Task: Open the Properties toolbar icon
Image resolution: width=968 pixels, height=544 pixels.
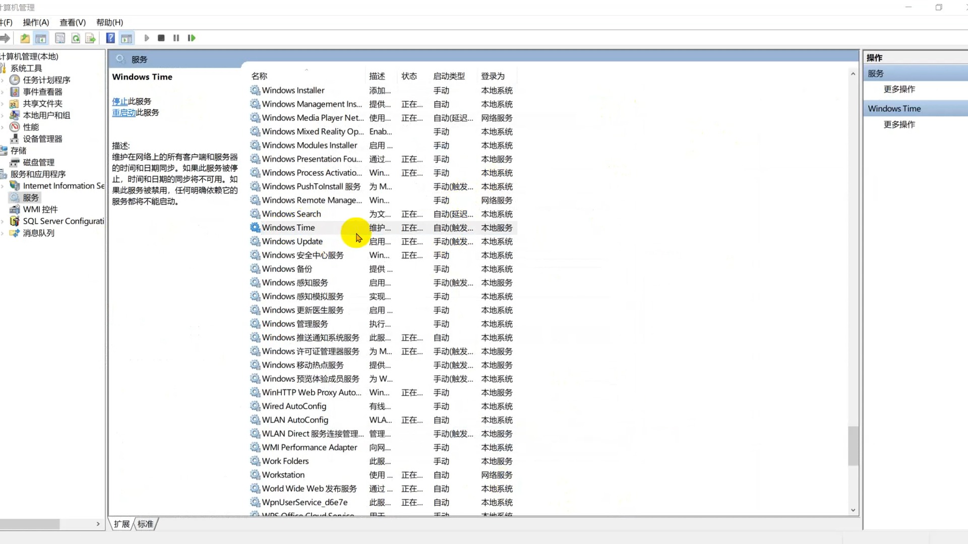Action: point(60,38)
